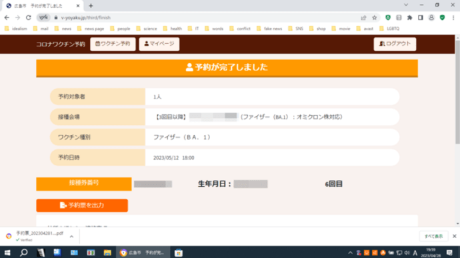Screen dimensions: 460x258
Task: Open the Windows Start menu
Action: tap(7, 253)
